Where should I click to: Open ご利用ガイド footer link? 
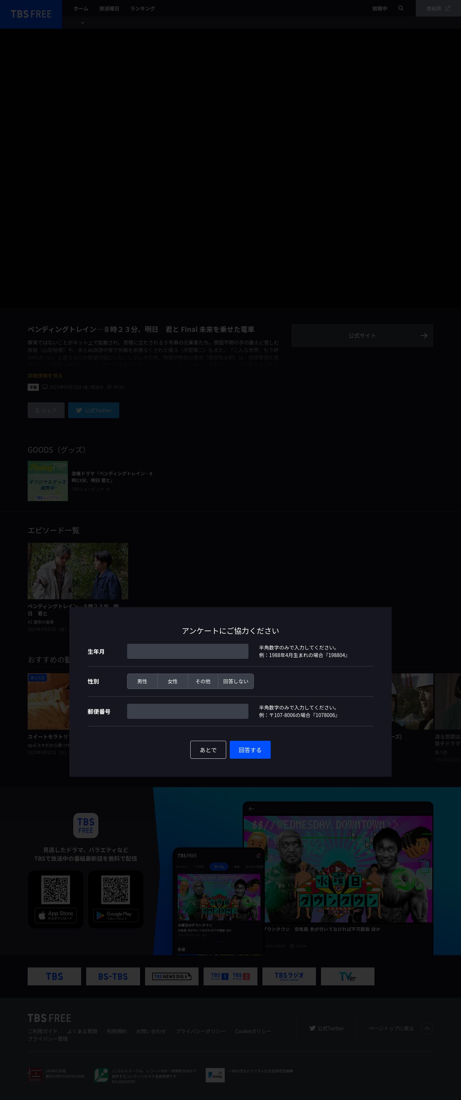click(x=43, y=1031)
